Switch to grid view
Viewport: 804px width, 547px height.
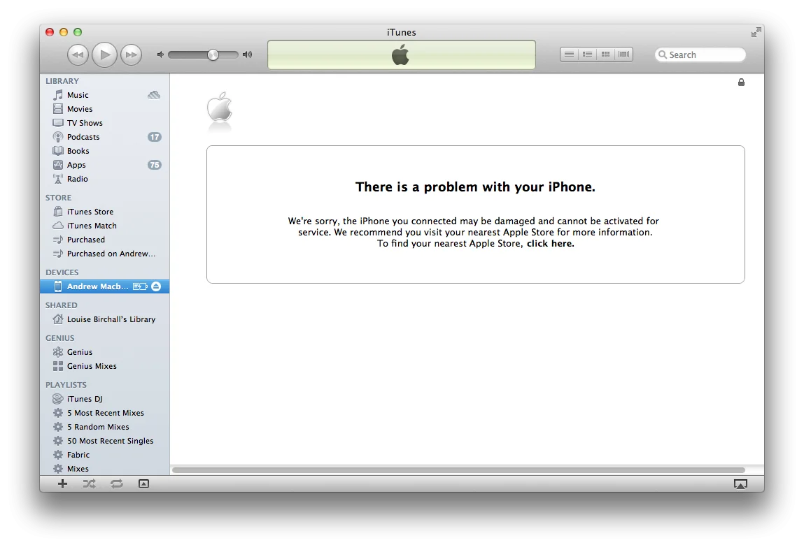coord(605,54)
